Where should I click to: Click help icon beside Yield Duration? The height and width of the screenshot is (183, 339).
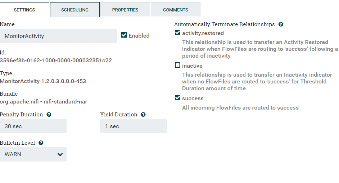point(143,115)
